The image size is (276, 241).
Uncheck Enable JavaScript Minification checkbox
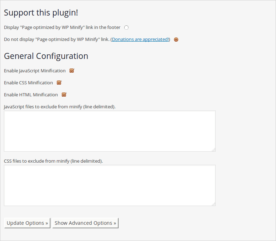pos(72,71)
